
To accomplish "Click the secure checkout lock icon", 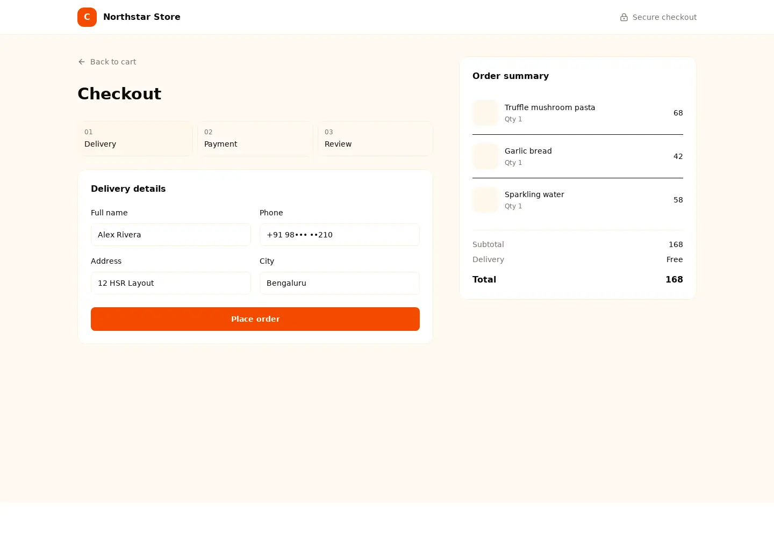I will [624, 17].
